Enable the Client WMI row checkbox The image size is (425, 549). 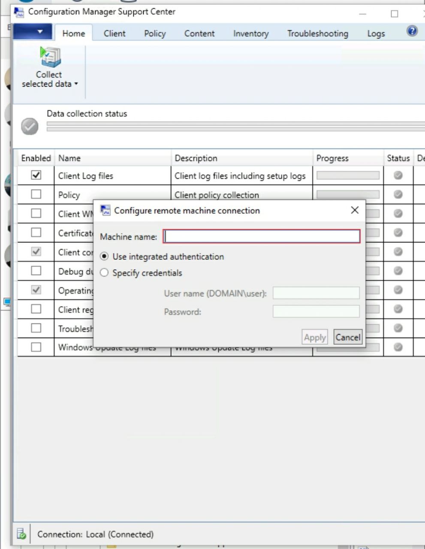[36, 213]
